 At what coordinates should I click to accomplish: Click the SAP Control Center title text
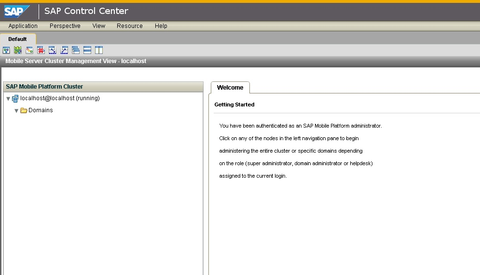86,11
